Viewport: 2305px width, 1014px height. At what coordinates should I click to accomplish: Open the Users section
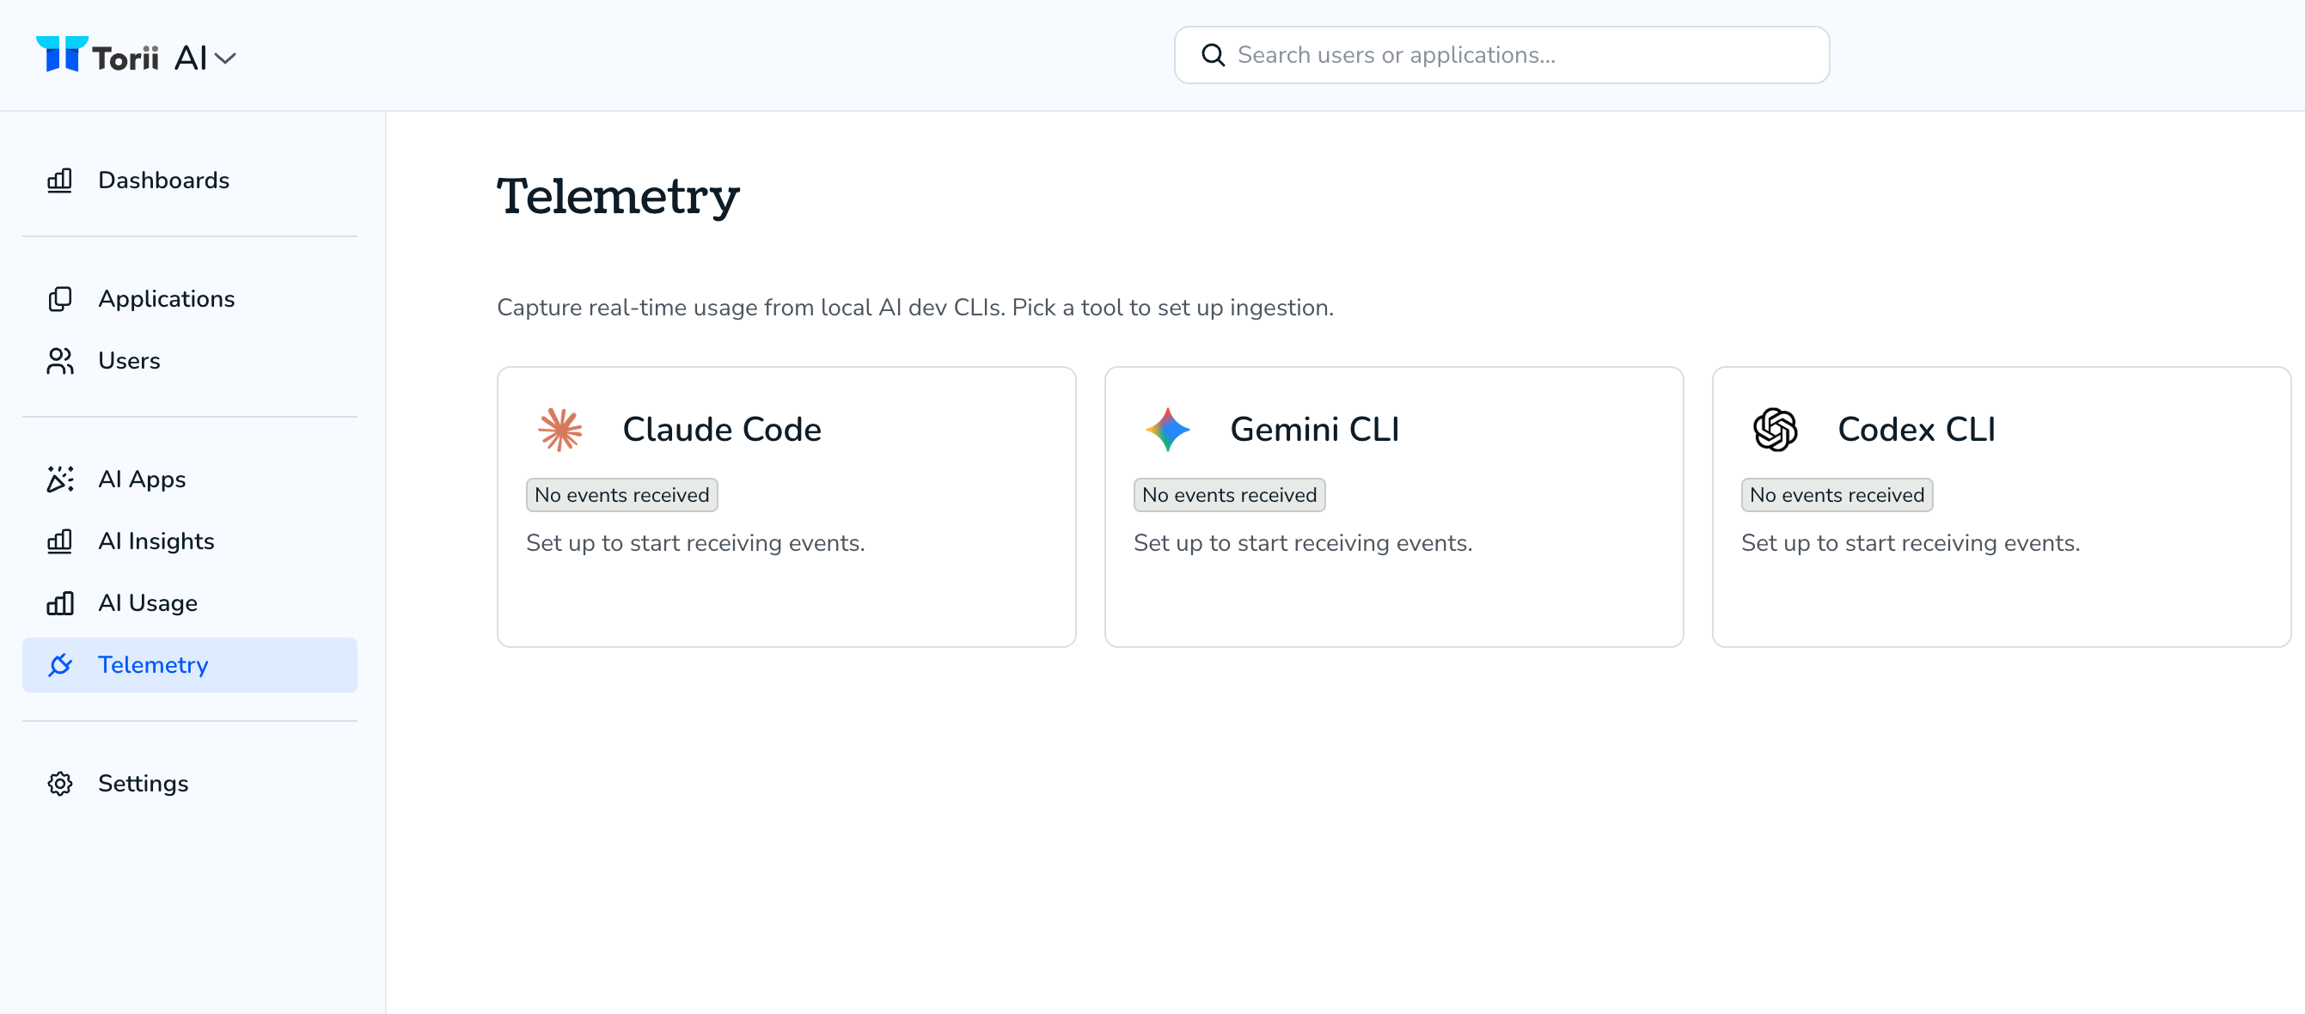coord(190,361)
